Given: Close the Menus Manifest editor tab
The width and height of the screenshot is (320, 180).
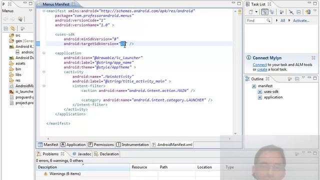Looking at the screenshot, I should [73, 4].
